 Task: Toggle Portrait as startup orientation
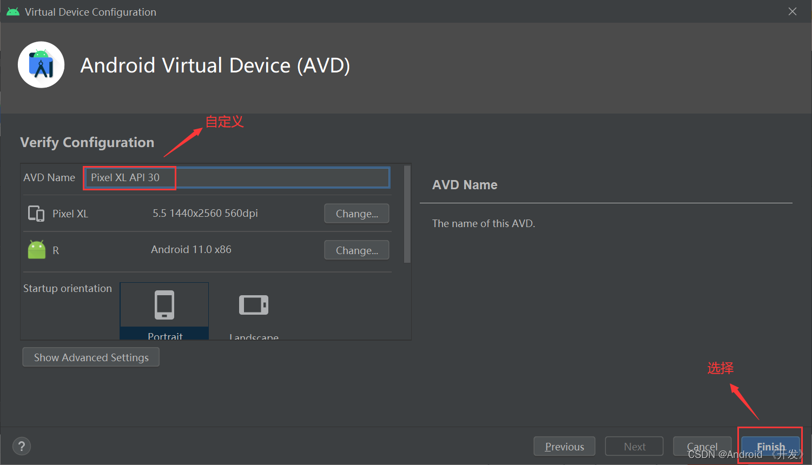164,311
